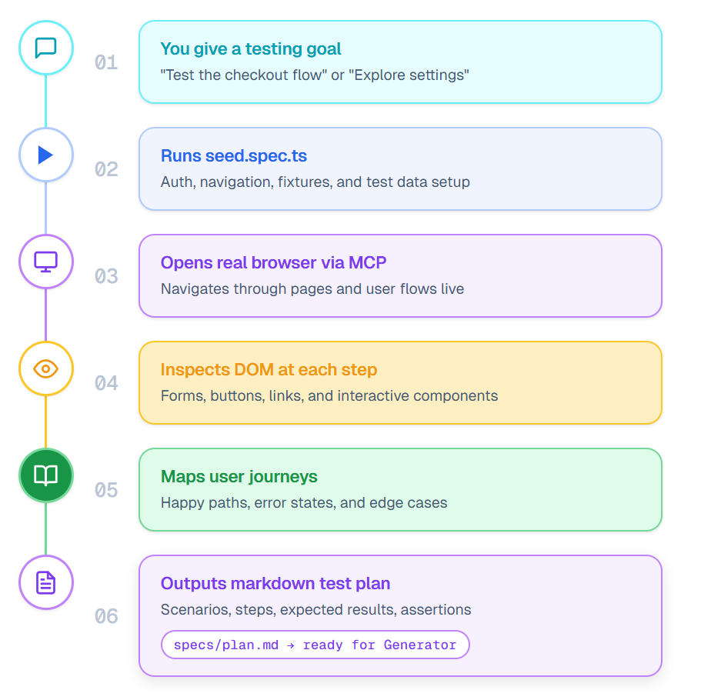Screen dimensions: 721x700
Task: Click the step number 05 label
Action: point(106,490)
